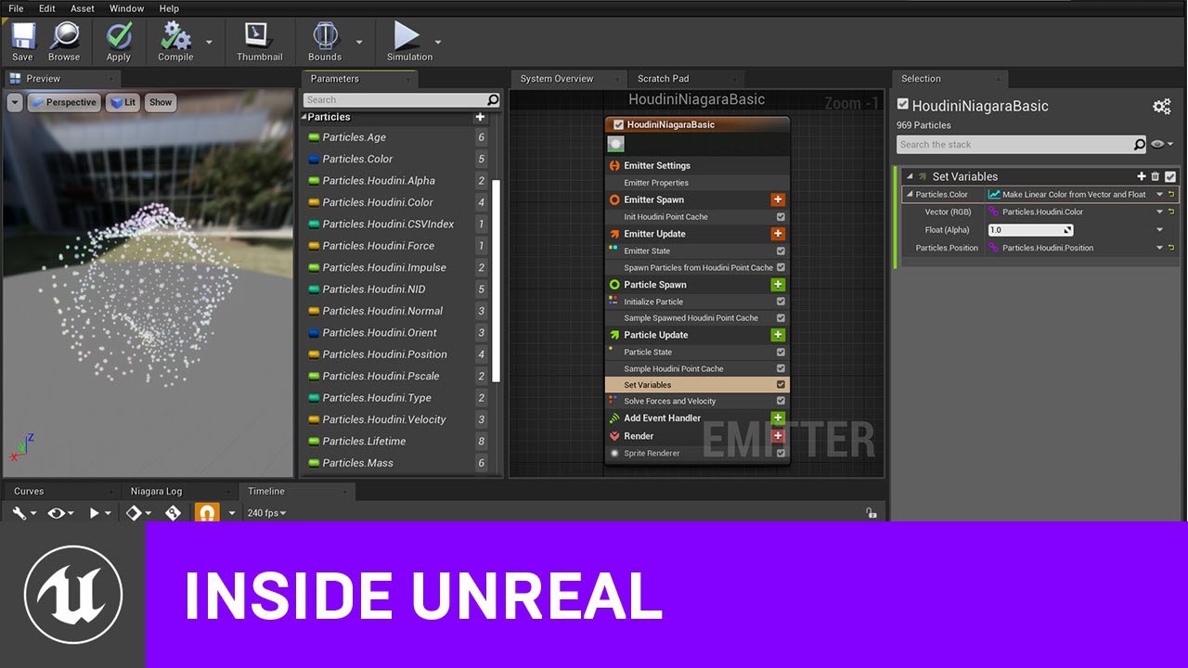Open Particles.Color input source dropdown
Screen dimensions: 1188x668
click(1159, 195)
